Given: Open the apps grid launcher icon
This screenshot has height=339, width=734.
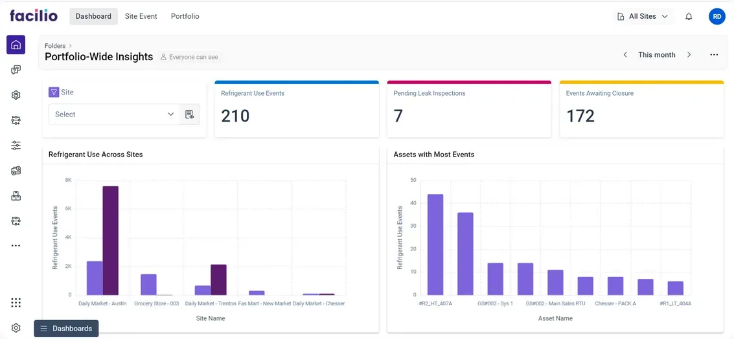Looking at the screenshot, I should (x=16, y=303).
